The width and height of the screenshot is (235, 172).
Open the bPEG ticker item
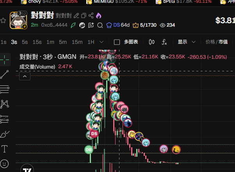click(183, 2)
